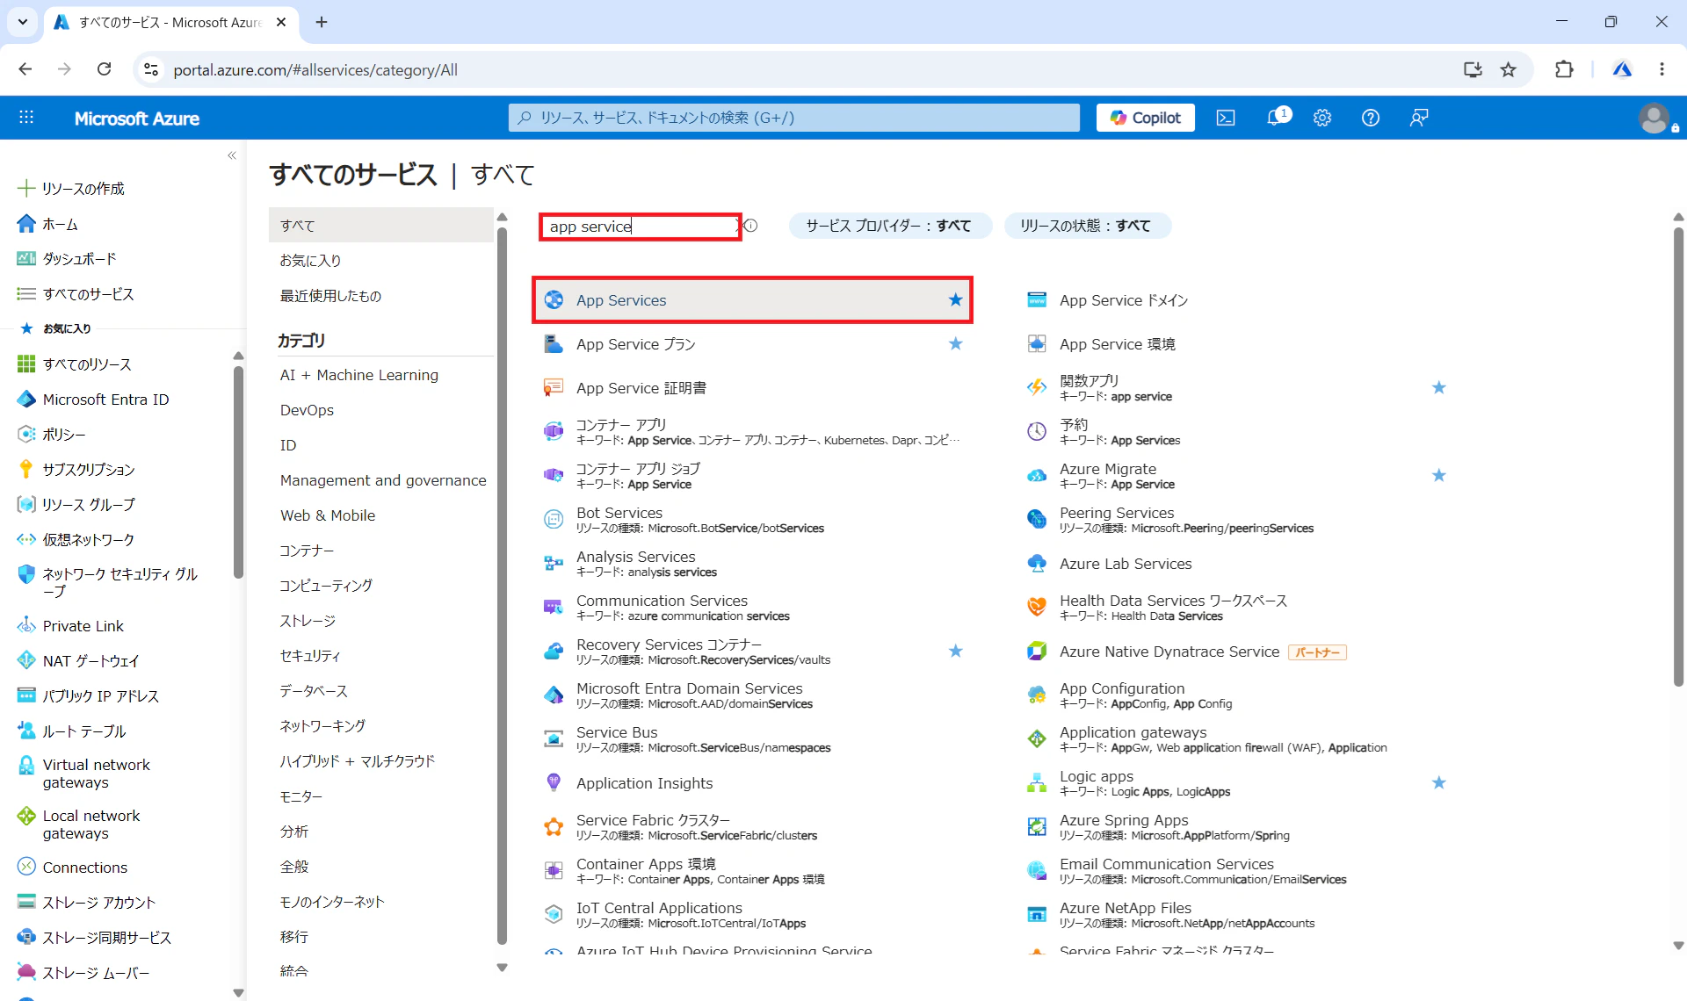Open Chrome's three-dot menu
Viewport: 1687px width, 1001px height.
tap(1662, 69)
